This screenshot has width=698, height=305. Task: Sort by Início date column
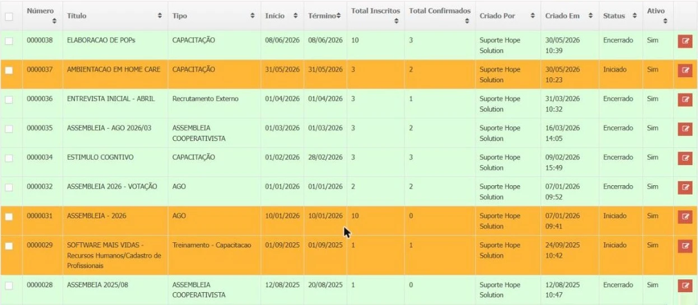(x=282, y=16)
